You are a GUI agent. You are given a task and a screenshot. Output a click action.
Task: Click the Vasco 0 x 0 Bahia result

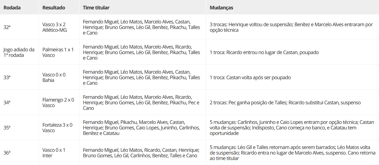pyautogui.click(x=54, y=78)
